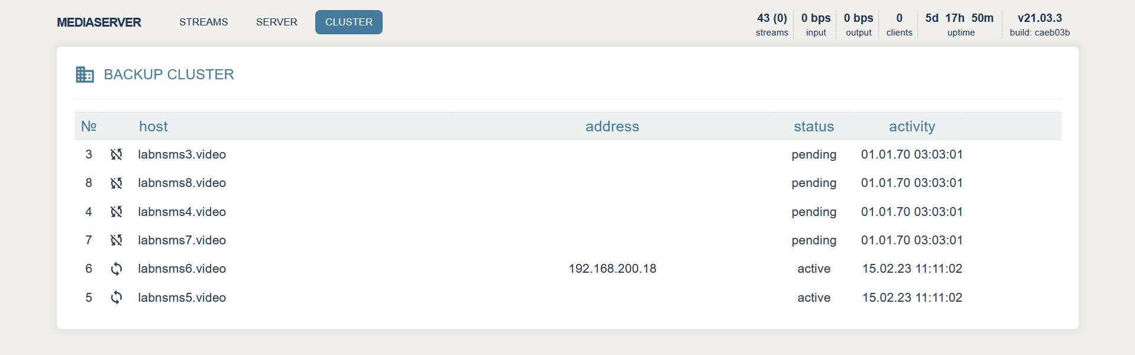
Task: Open the Streams tab
Action: [203, 22]
